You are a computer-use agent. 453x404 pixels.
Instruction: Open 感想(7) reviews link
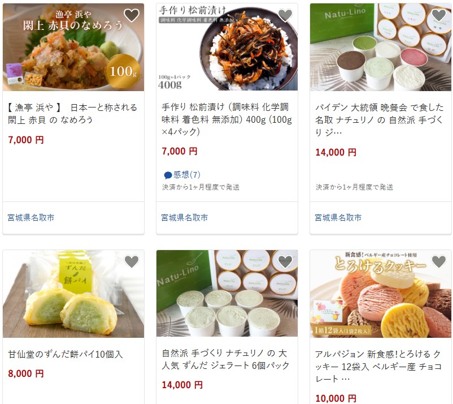pos(182,175)
